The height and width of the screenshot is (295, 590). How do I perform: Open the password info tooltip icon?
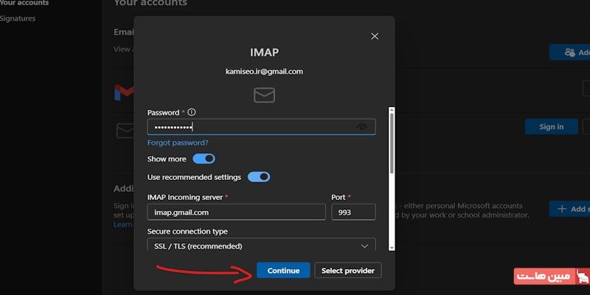(x=192, y=112)
